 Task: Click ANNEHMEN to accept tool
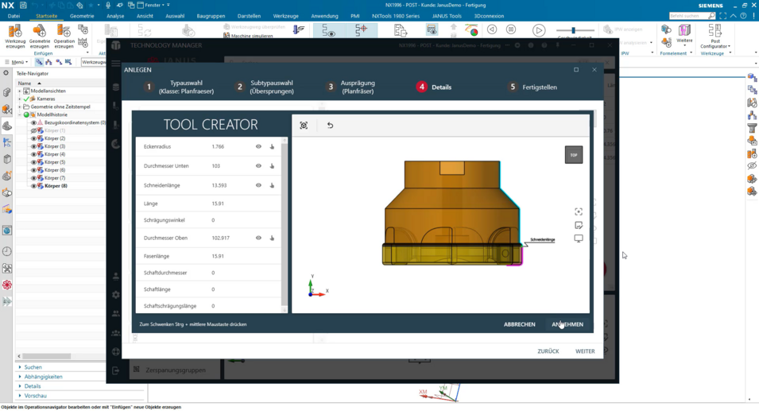pyautogui.click(x=567, y=324)
